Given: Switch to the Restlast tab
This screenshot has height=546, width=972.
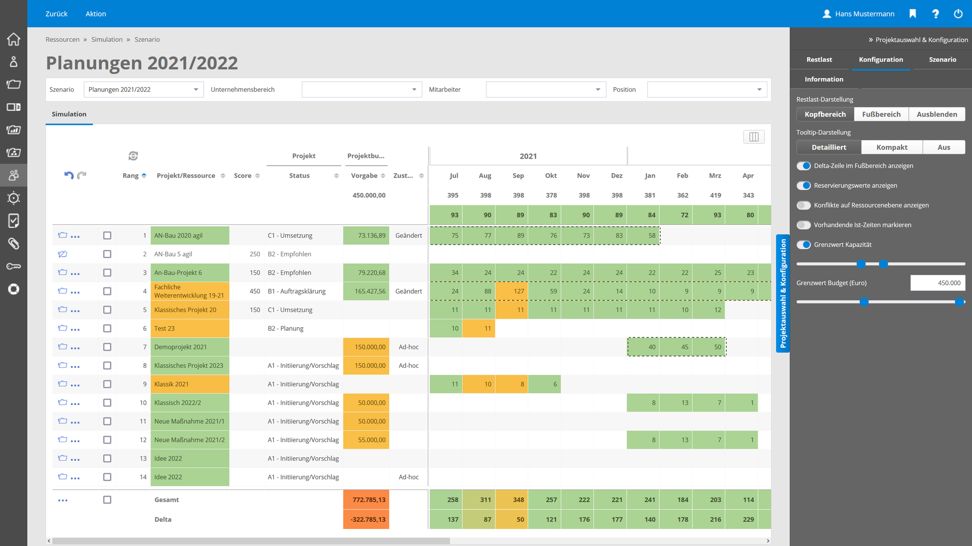Looking at the screenshot, I should click(x=819, y=59).
